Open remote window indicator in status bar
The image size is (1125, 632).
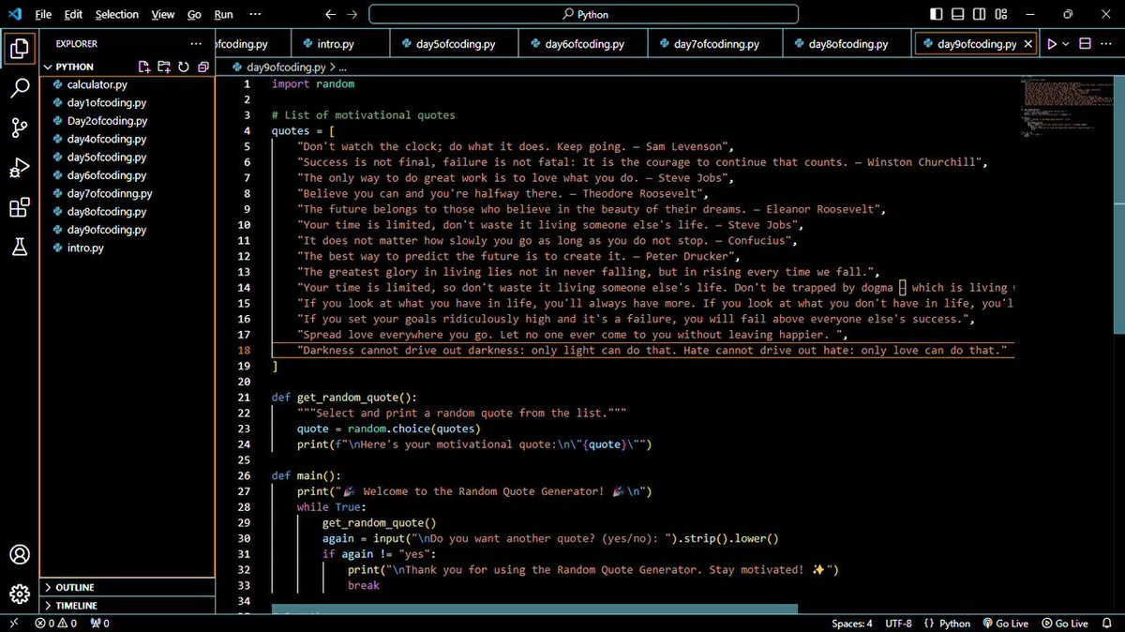(13, 624)
